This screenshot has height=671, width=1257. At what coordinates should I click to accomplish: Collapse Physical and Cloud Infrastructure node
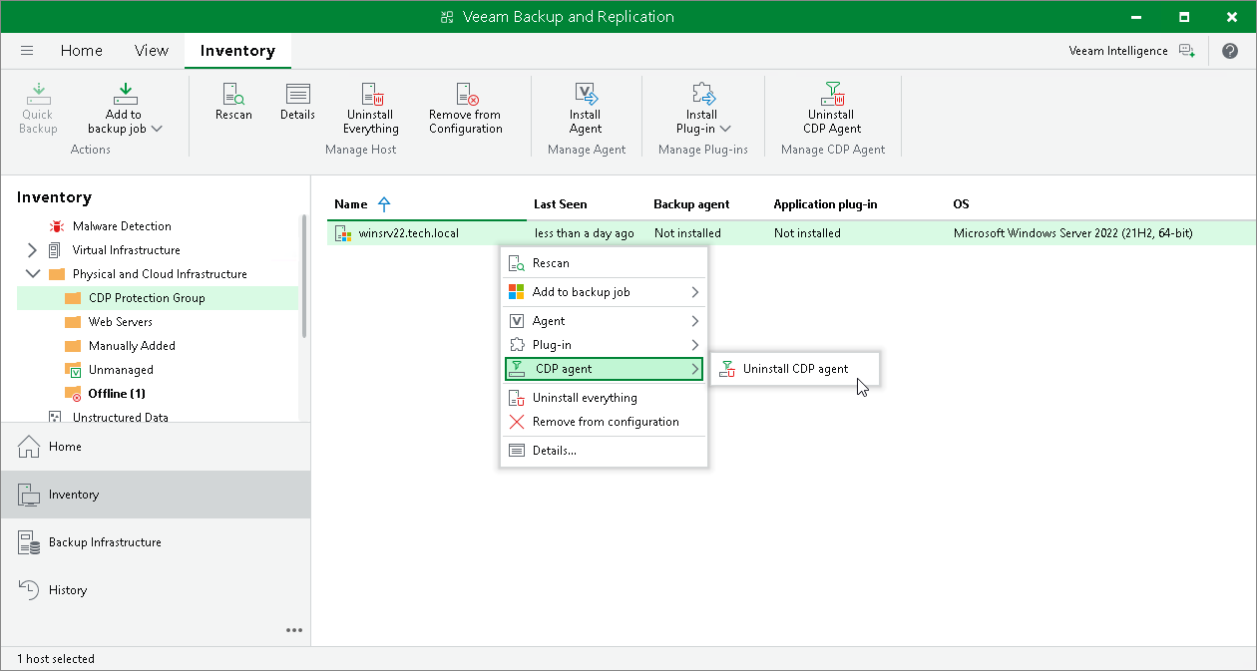tap(31, 274)
